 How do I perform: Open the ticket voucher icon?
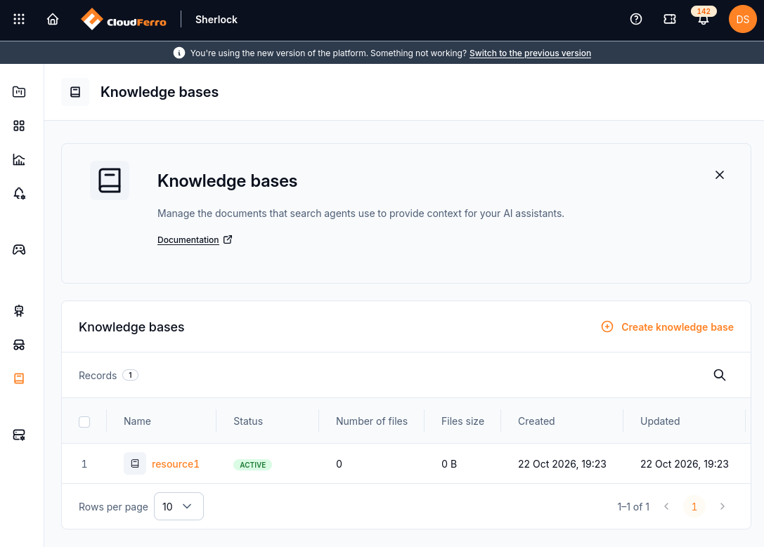(670, 19)
